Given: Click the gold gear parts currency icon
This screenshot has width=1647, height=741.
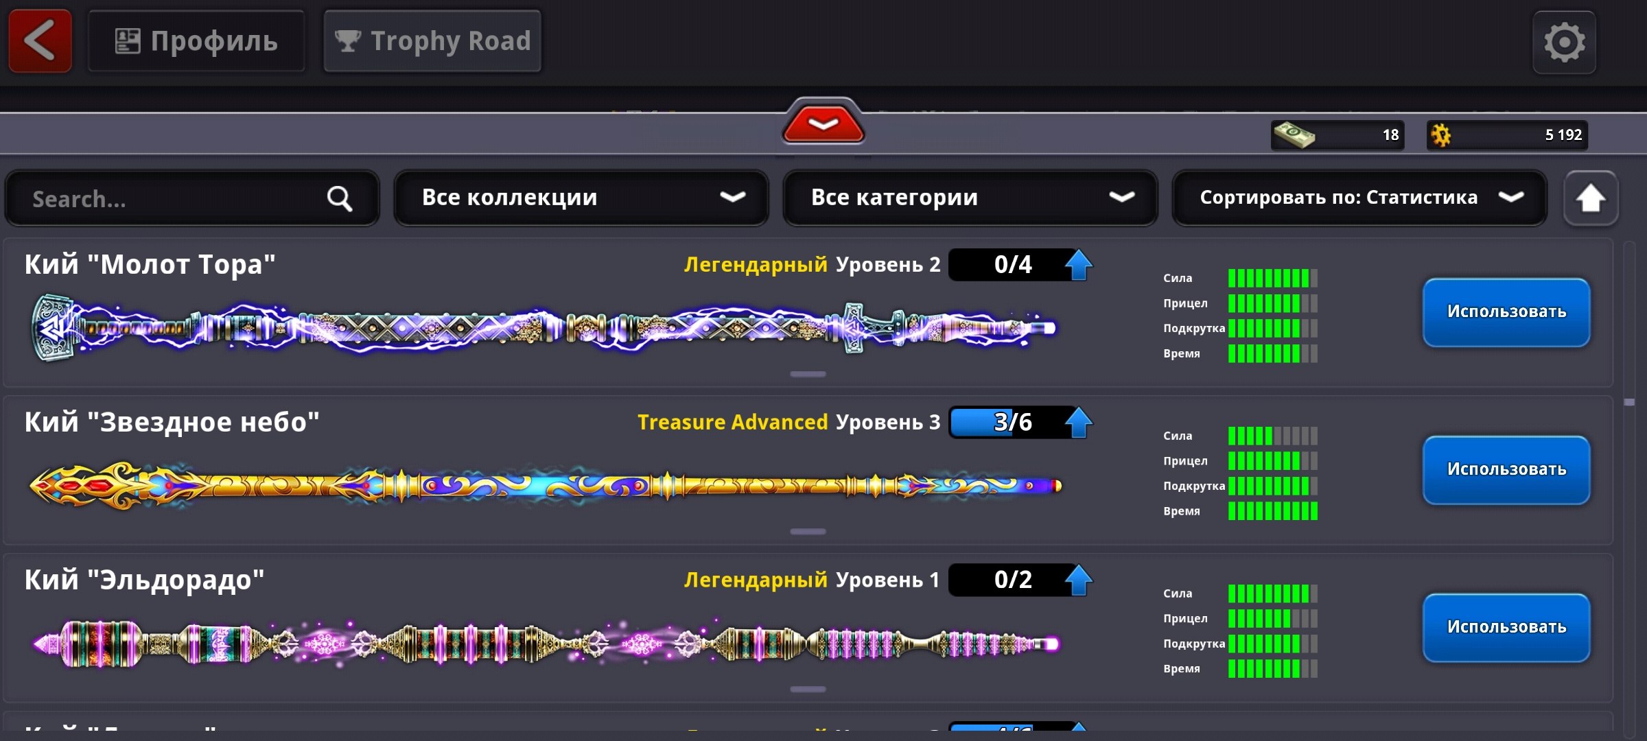Looking at the screenshot, I should click(1440, 134).
